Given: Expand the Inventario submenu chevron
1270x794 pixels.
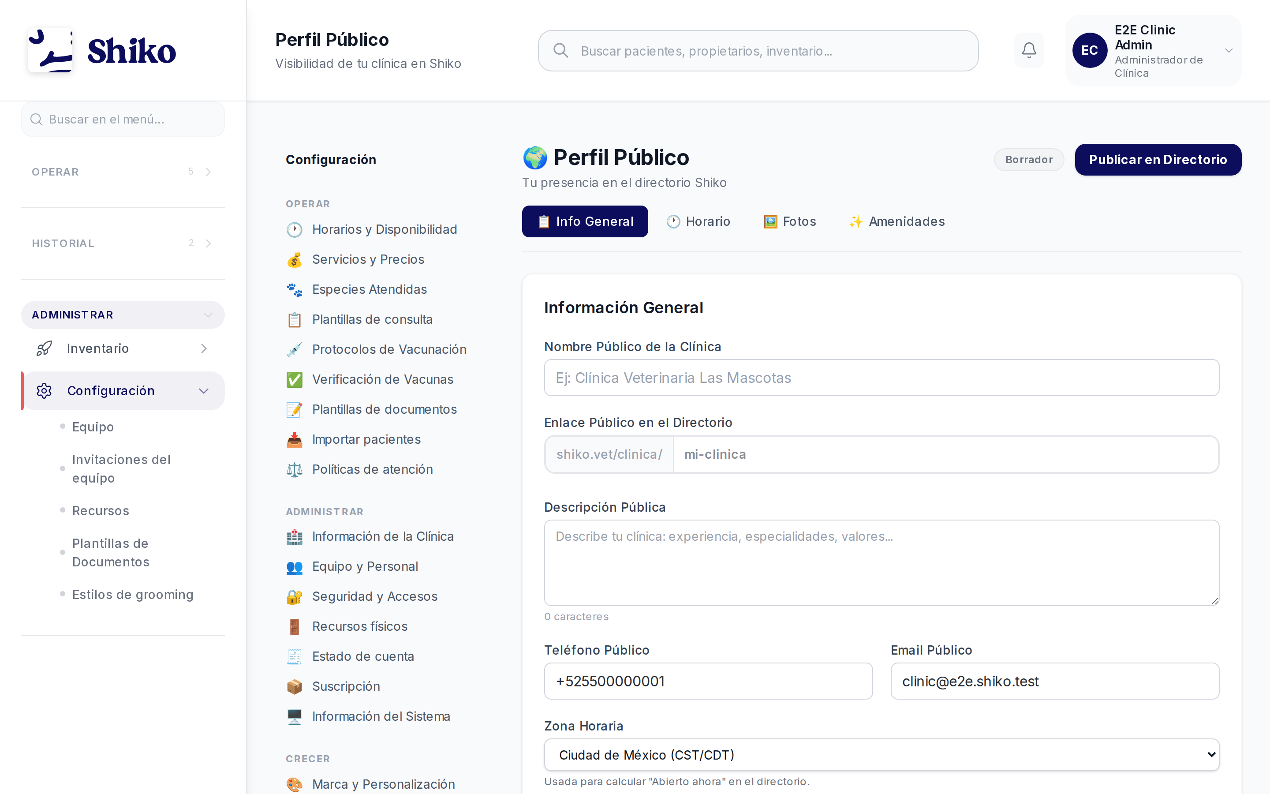Looking at the screenshot, I should [204, 348].
